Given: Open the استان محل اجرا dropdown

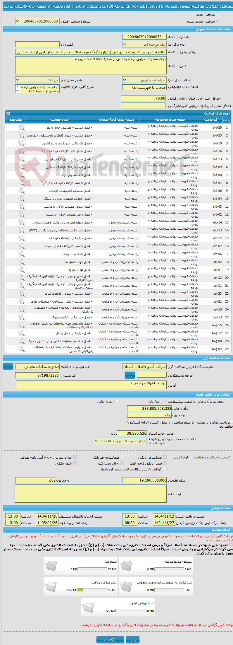Looking at the screenshot, I should click(x=144, y=80).
